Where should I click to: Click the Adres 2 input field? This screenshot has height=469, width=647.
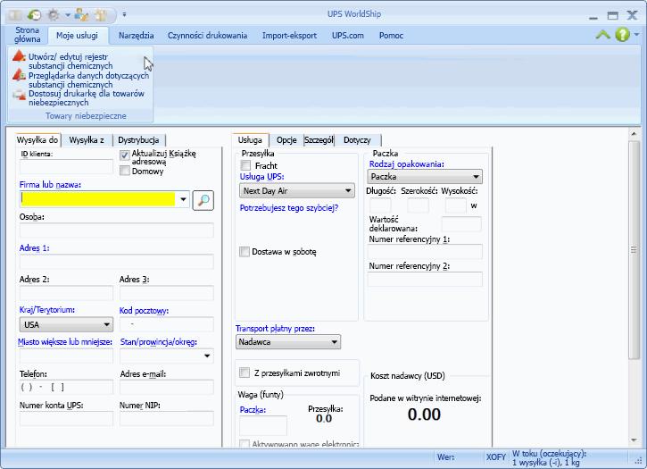[66, 292]
